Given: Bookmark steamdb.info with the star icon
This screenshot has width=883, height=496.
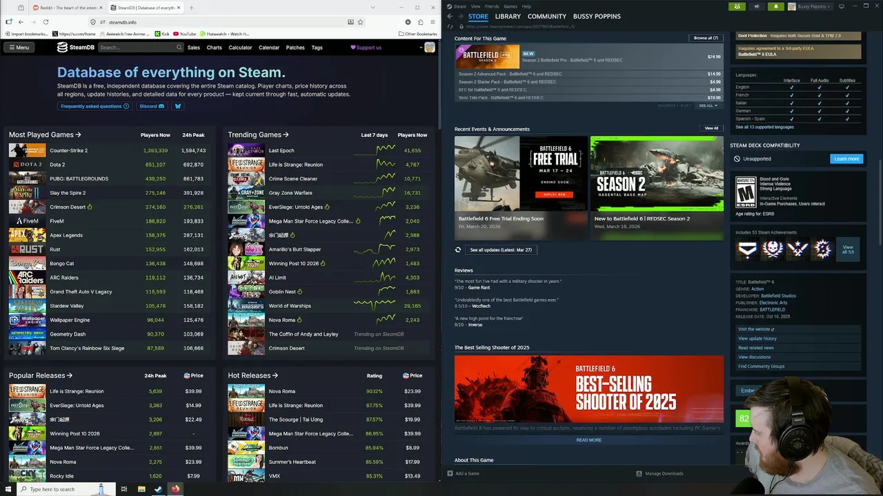Looking at the screenshot, I should (361, 22).
